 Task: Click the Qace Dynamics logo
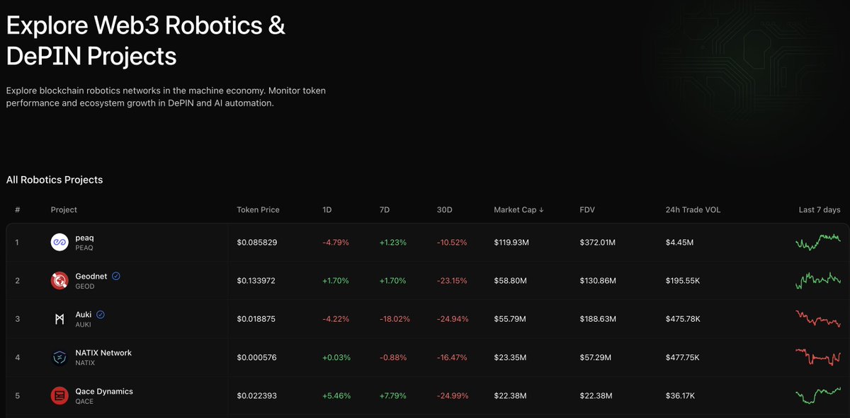coord(59,395)
